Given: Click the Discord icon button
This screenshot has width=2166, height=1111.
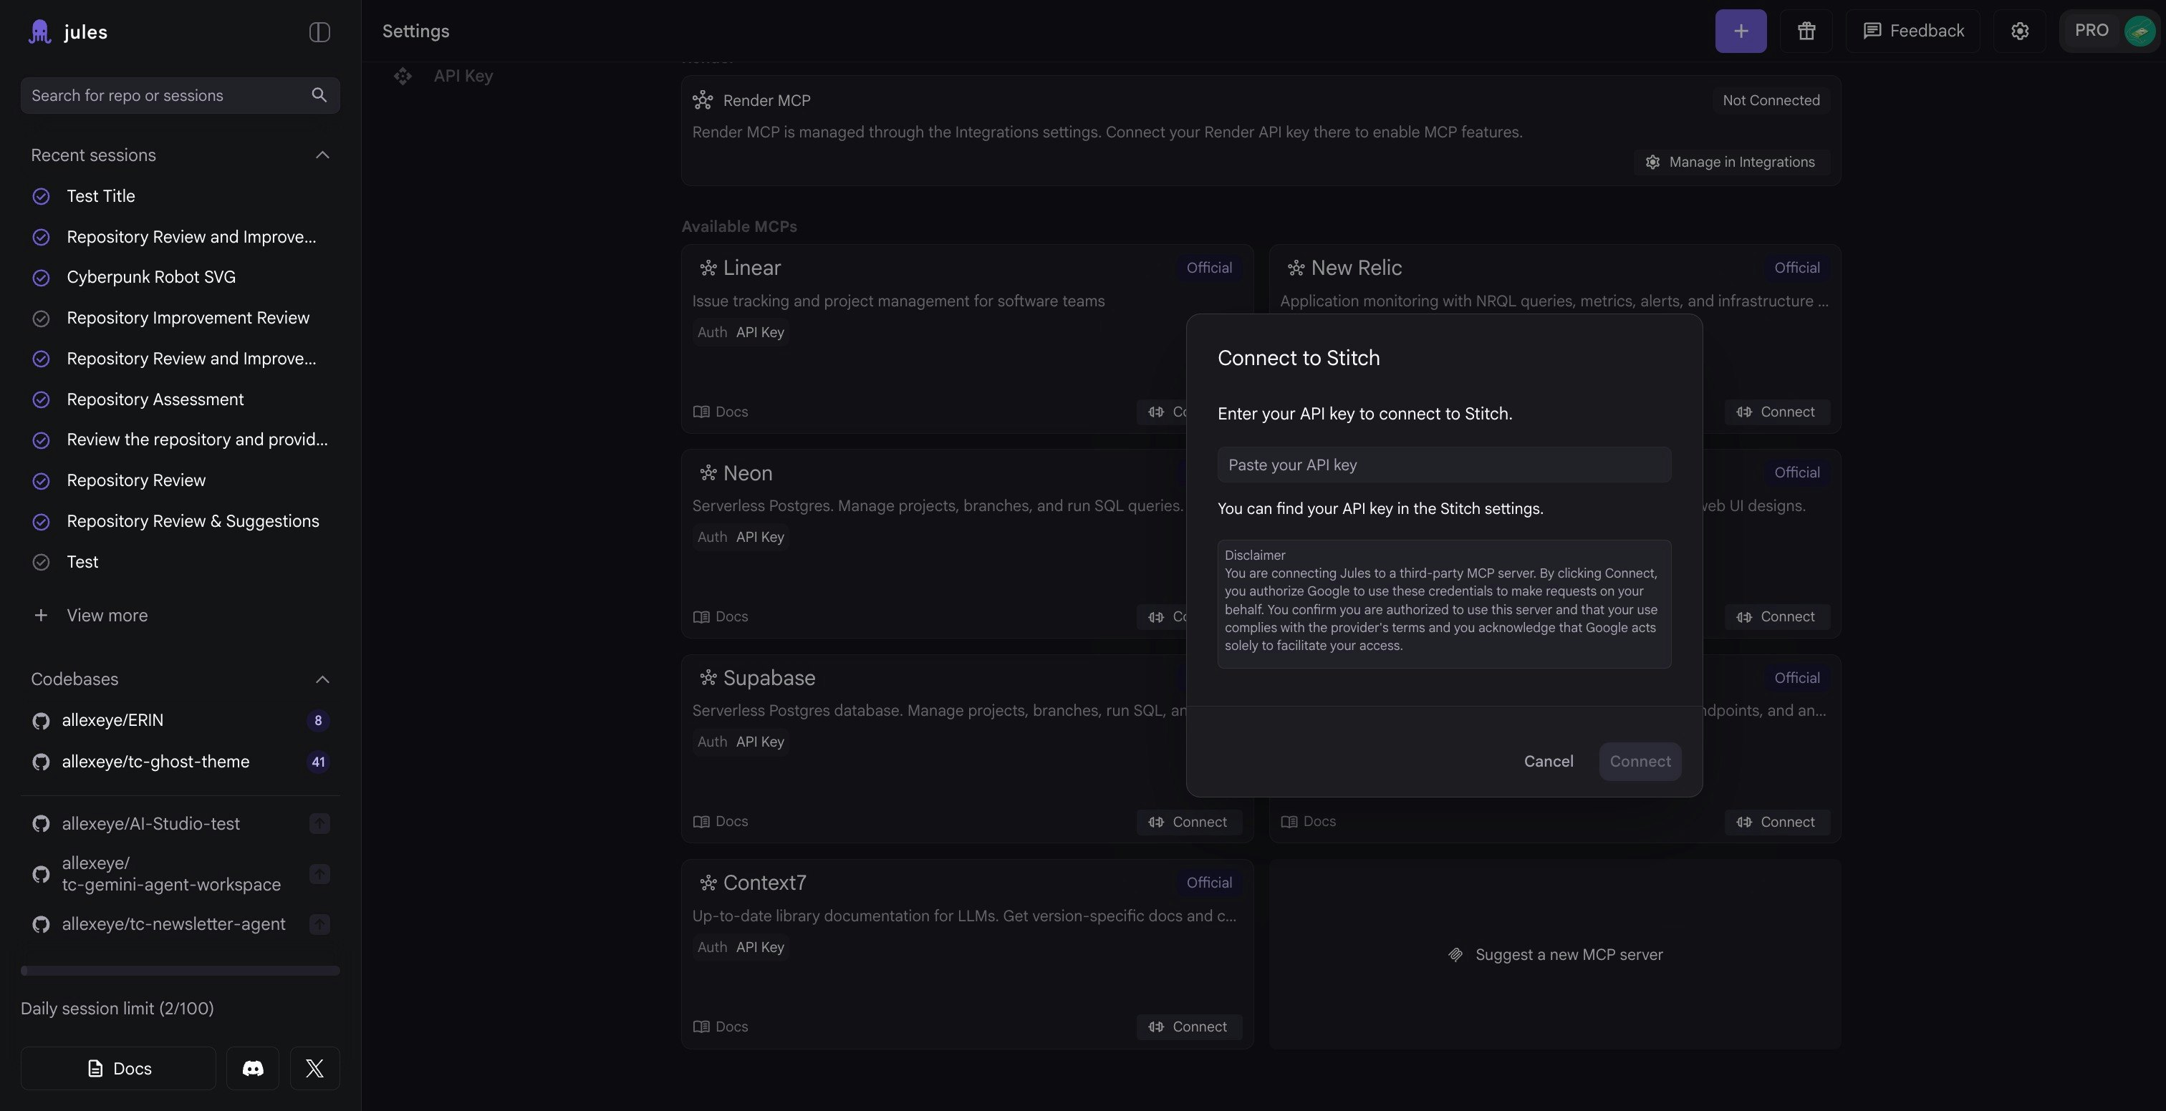Looking at the screenshot, I should click(x=252, y=1068).
